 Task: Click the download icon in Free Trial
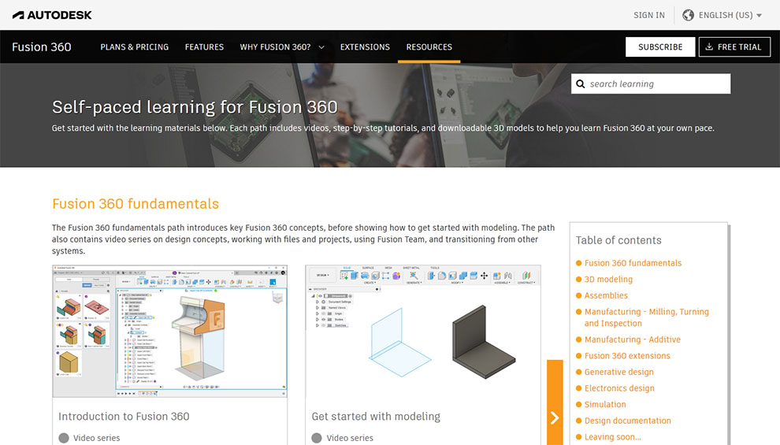click(709, 46)
